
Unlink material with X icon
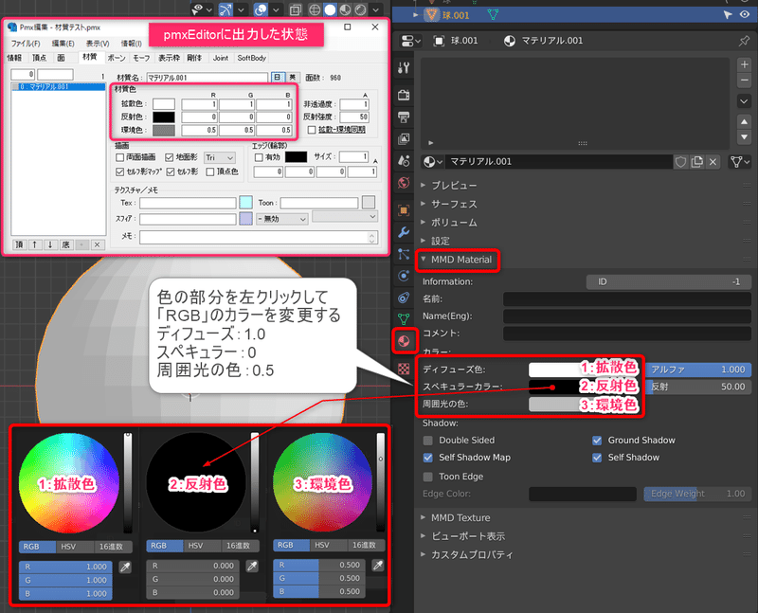[713, 162]
